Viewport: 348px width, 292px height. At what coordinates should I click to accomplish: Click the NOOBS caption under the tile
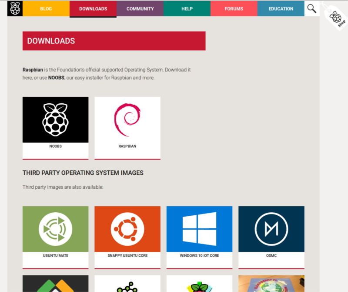click(55, 146)
